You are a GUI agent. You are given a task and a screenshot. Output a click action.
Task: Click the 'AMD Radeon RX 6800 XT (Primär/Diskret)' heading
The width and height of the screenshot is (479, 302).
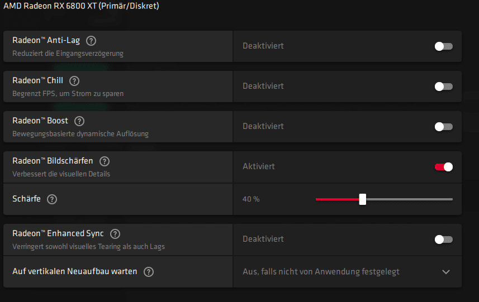pos(81,6)
